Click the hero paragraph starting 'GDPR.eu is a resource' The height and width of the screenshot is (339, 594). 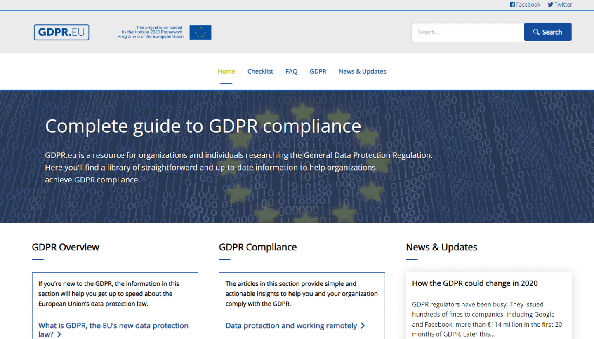(239, 168)
